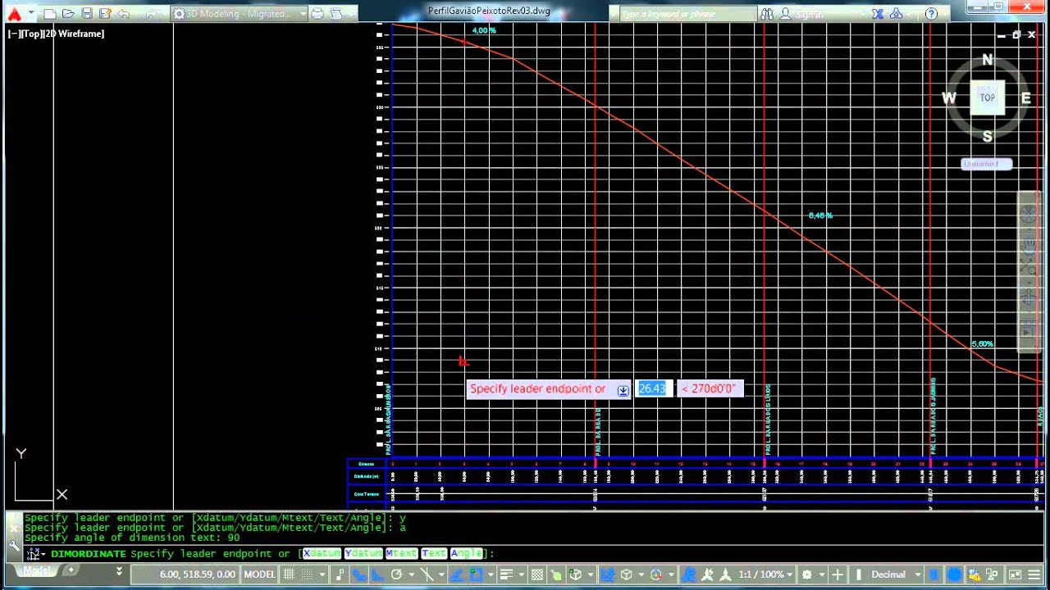Image resolution: width=1050 pixels, height=590 pixels.
Task: Open the dynamic input options arrow icon
Action: (x=623, y=390)
